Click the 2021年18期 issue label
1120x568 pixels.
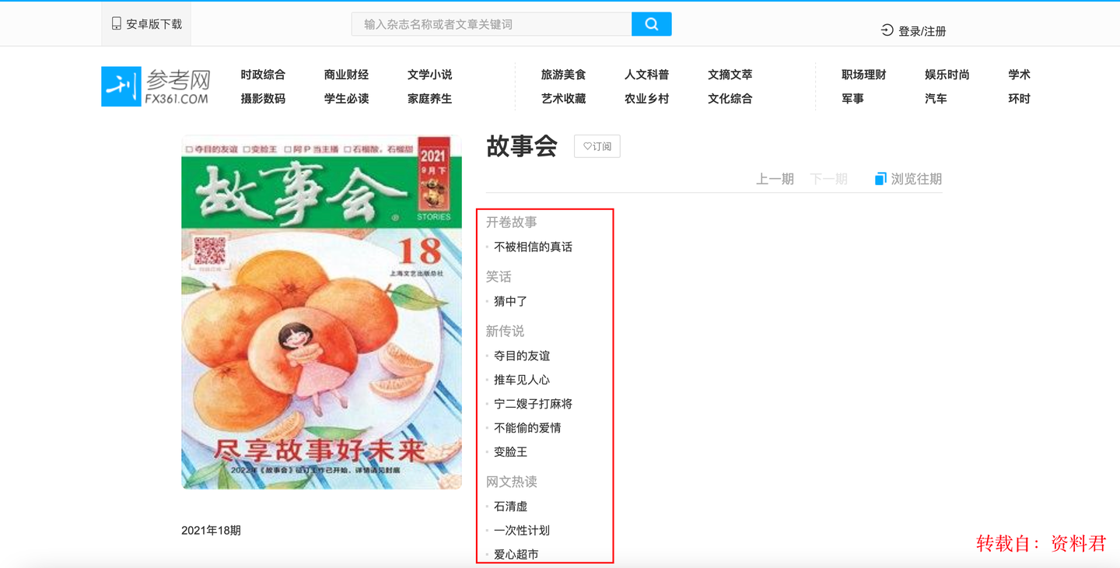(x=211, y=531)
